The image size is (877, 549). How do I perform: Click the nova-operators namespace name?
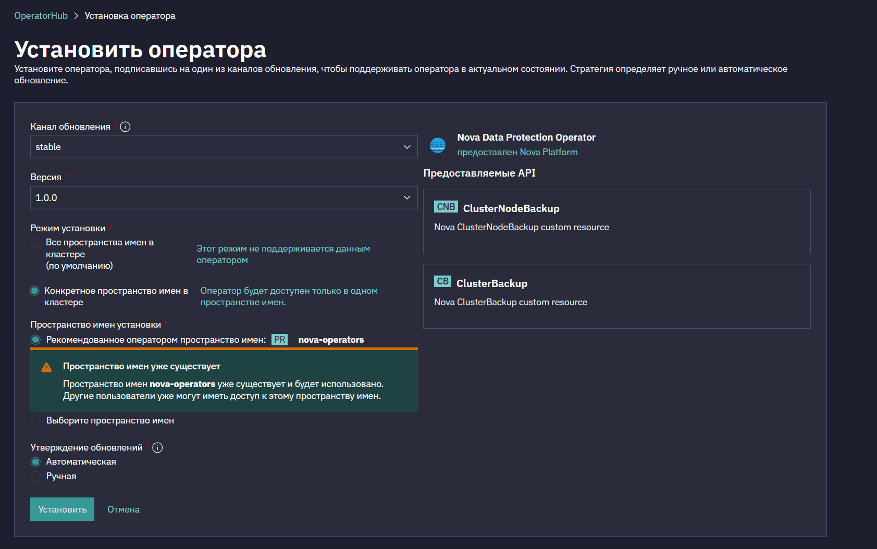331,340
